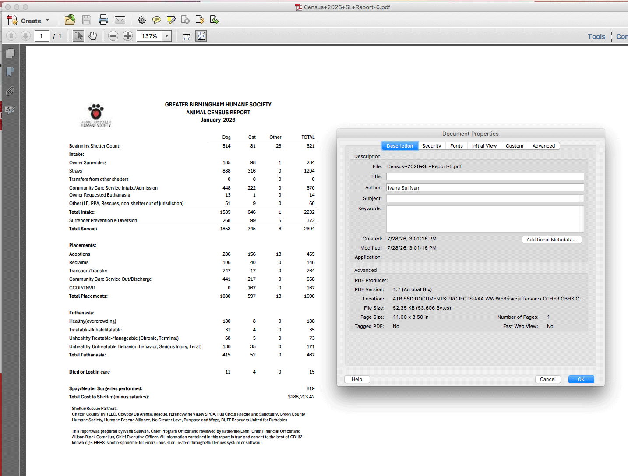Click the Save floppy disk icon
Viewport: 628px width, 476px height.
tap(87, 20)
